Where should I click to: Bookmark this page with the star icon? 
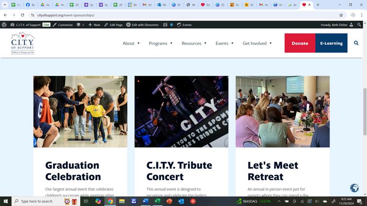341,15
